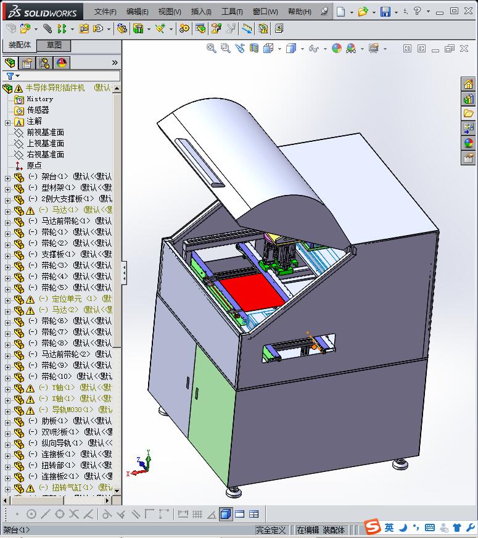Click the Insert Components icon

25,28
